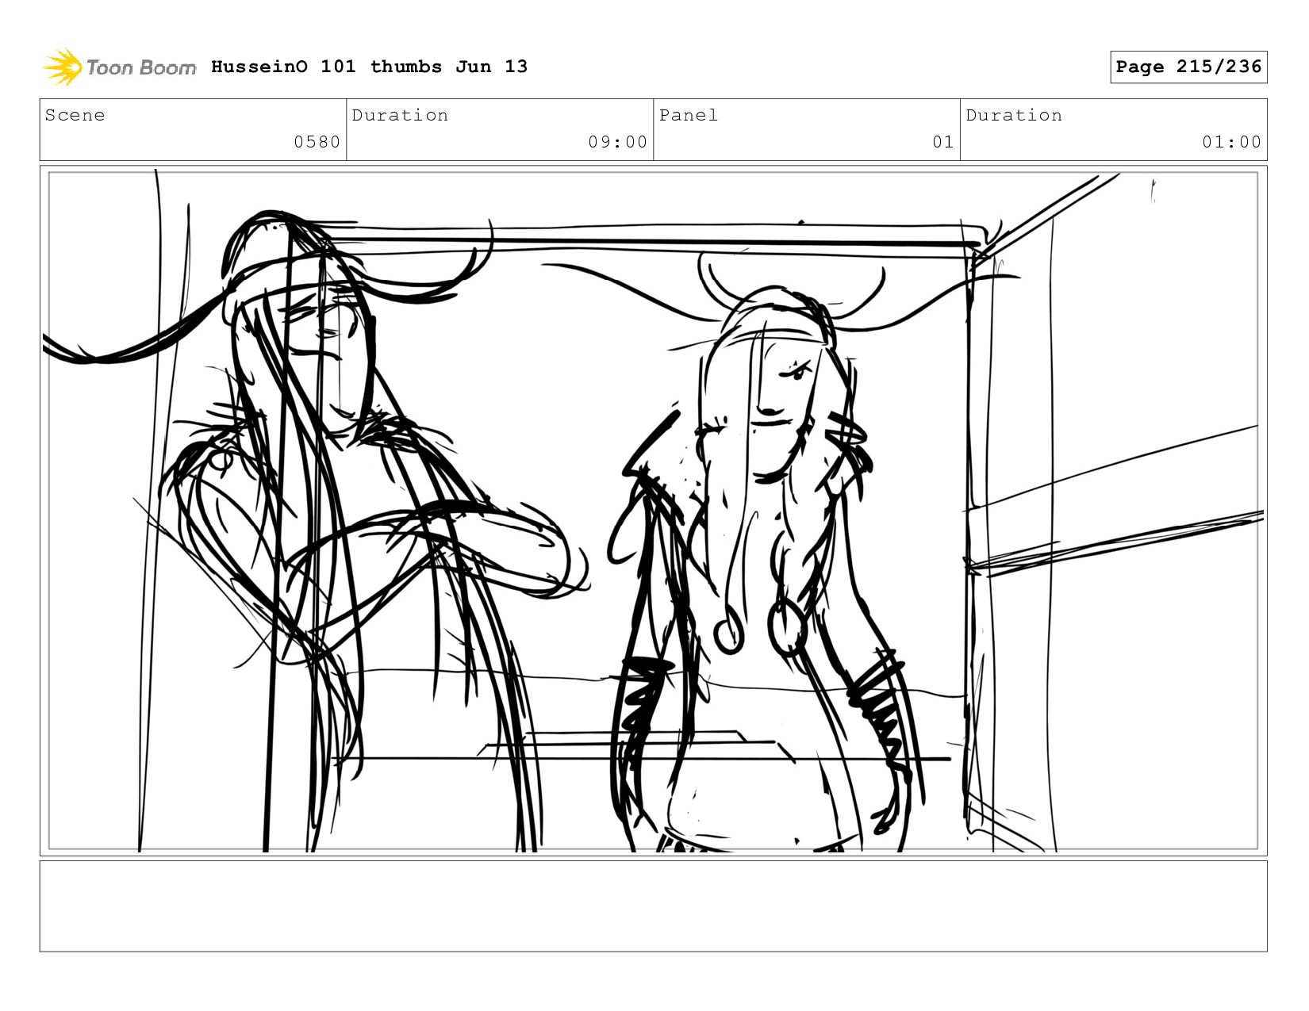This screenshot has width=1309, height=1011.
Task: Click the title "HusseinO 101 thumbs Jun 13"
Action: [369, 67]
